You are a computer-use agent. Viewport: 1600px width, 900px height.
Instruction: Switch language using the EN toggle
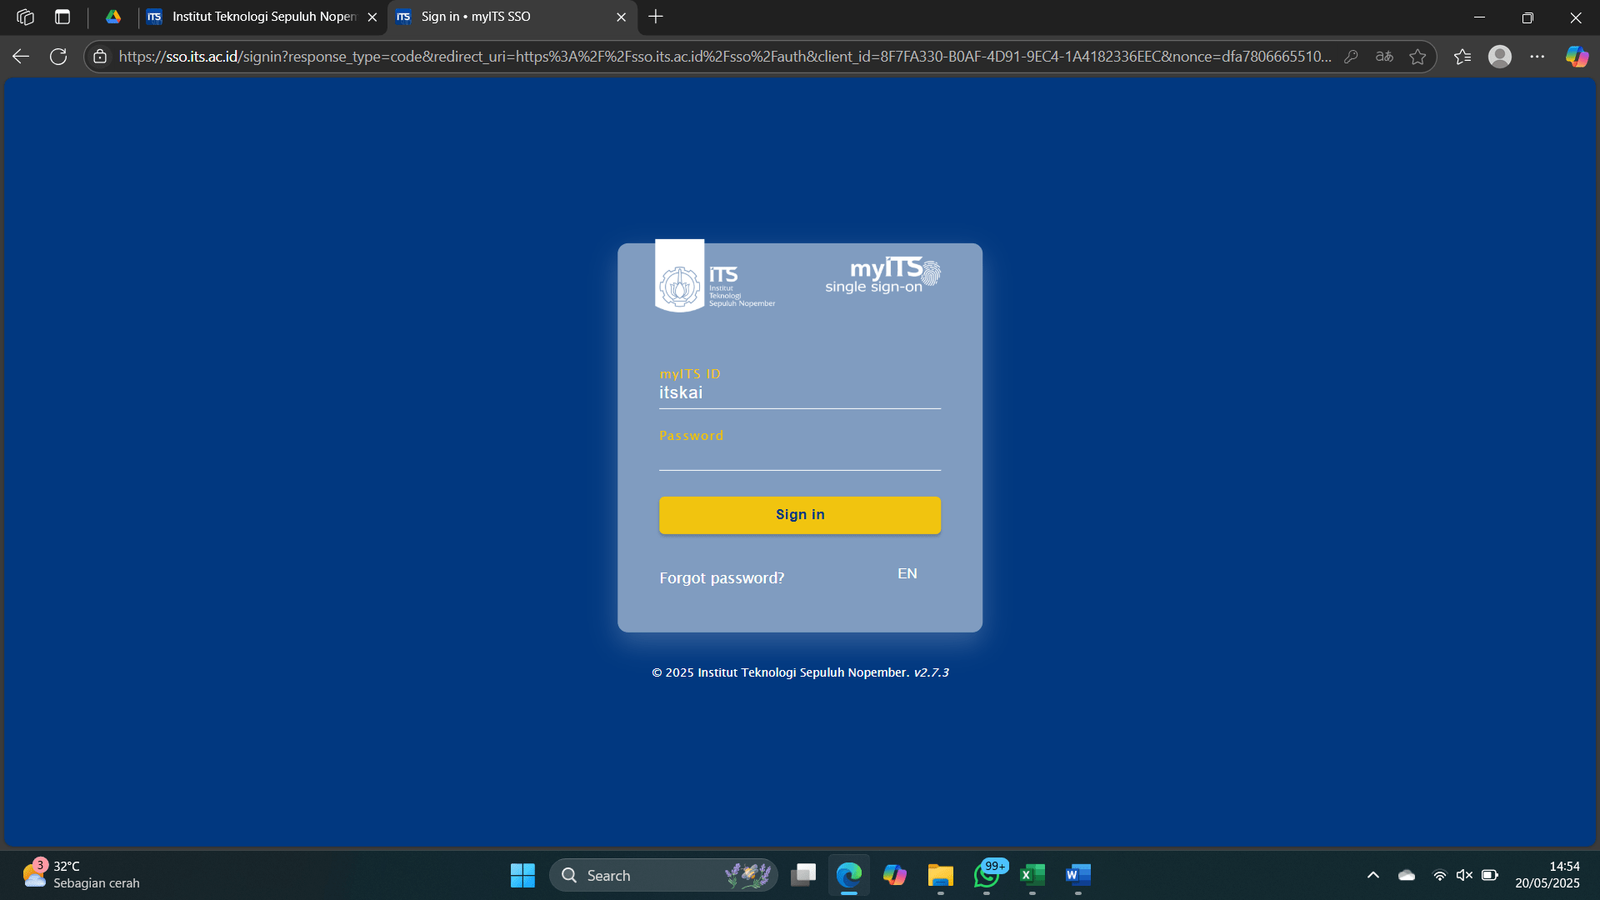907,573
